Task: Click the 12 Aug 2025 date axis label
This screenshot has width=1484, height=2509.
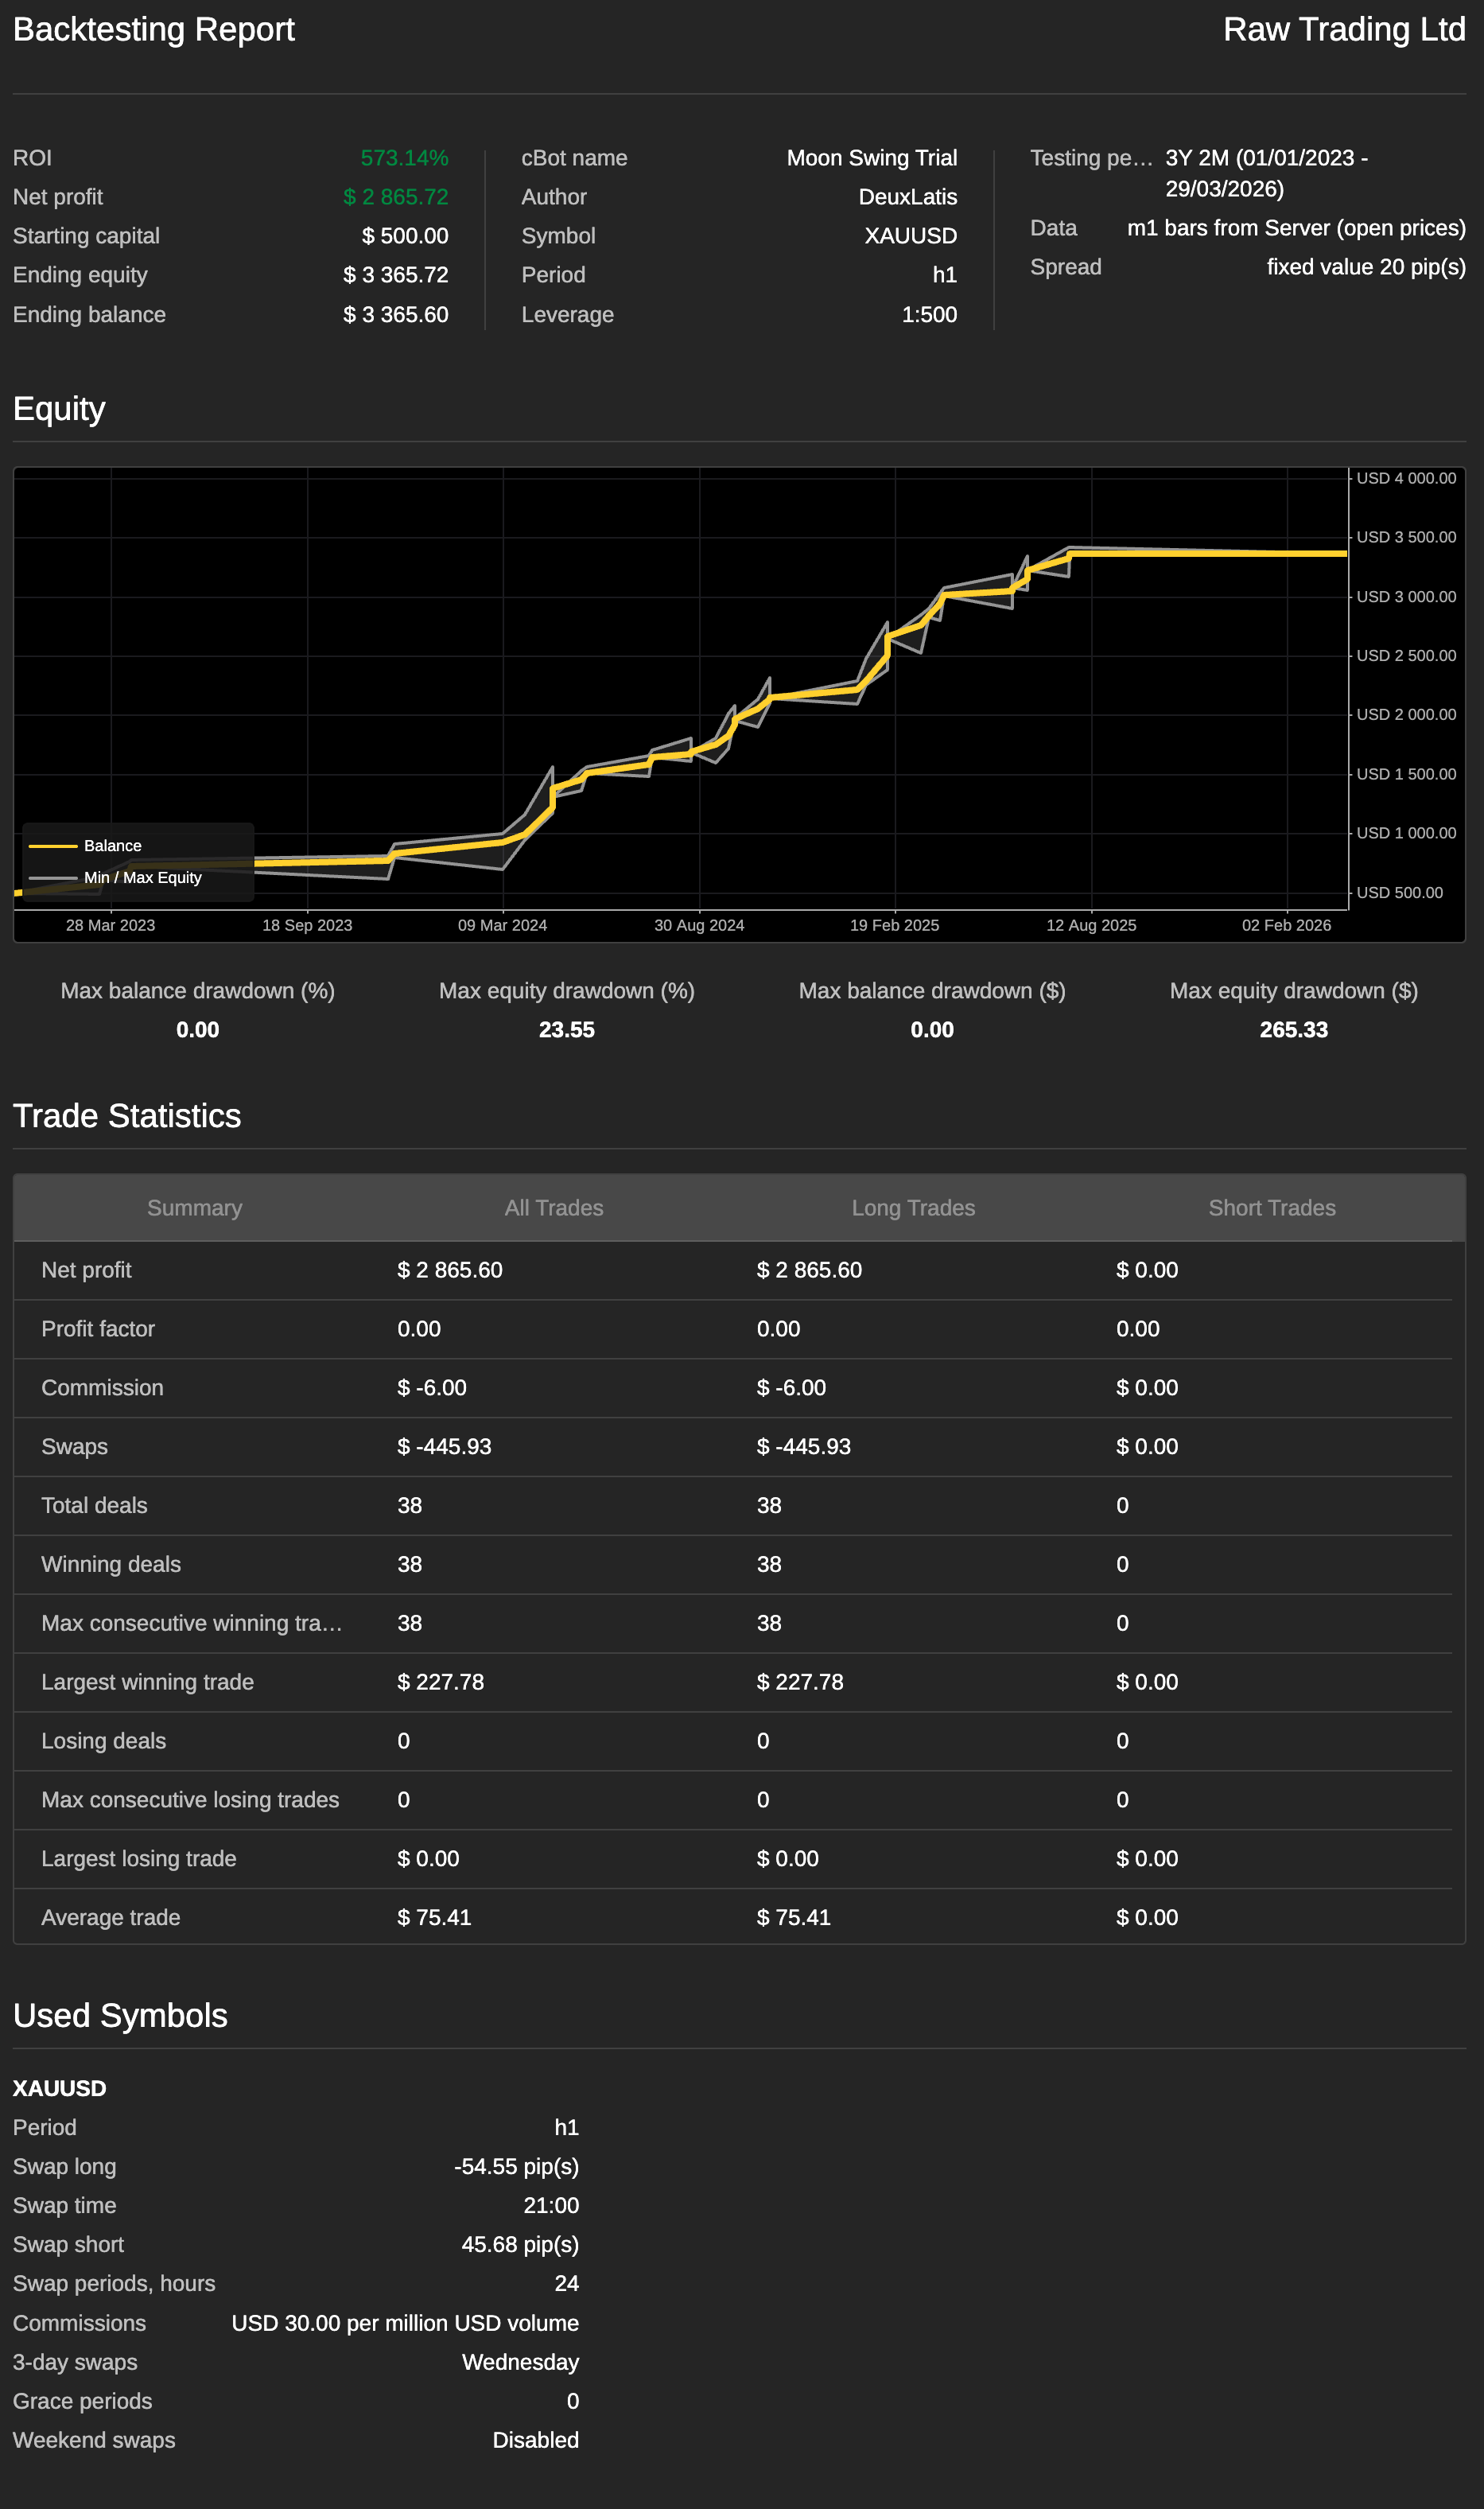Action: (x=1090, y=926)
